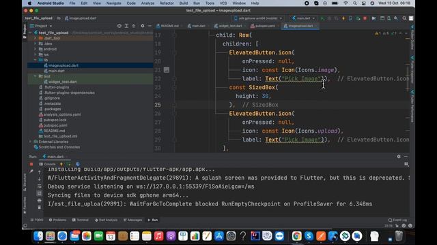The height and width of the screenshot is (245, 437).
Task: Click macOS Spotlight search in menu bar
Action: [x=355, y=3]
